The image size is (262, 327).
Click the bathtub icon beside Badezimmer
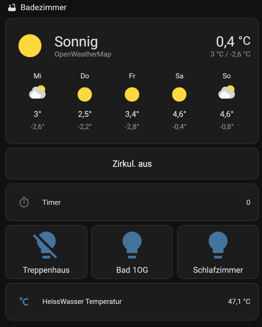tap(12, 7)
